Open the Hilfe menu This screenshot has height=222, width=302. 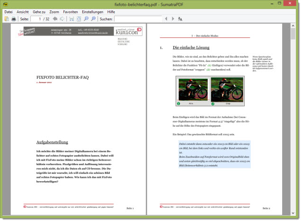pos(111,12)
